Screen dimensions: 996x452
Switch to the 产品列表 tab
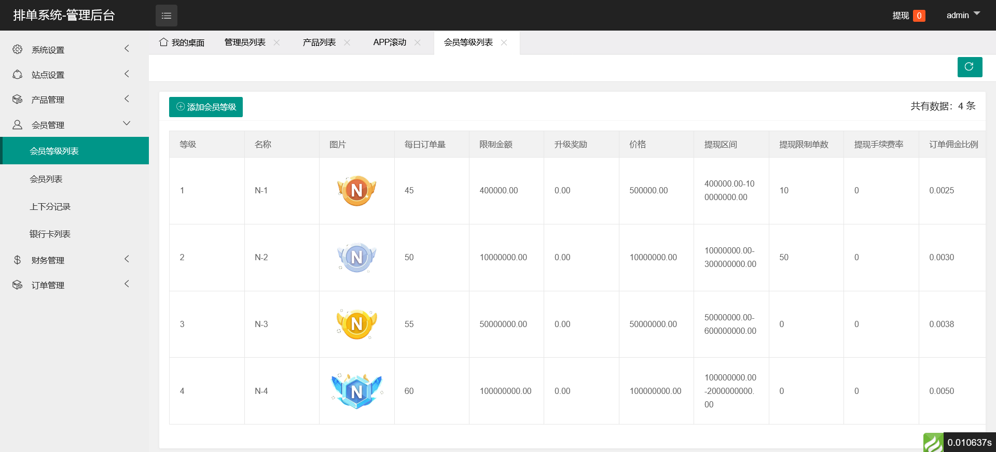click(x=319, y=43)
